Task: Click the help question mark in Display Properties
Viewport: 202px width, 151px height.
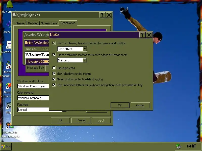Action: click(102, 15)
